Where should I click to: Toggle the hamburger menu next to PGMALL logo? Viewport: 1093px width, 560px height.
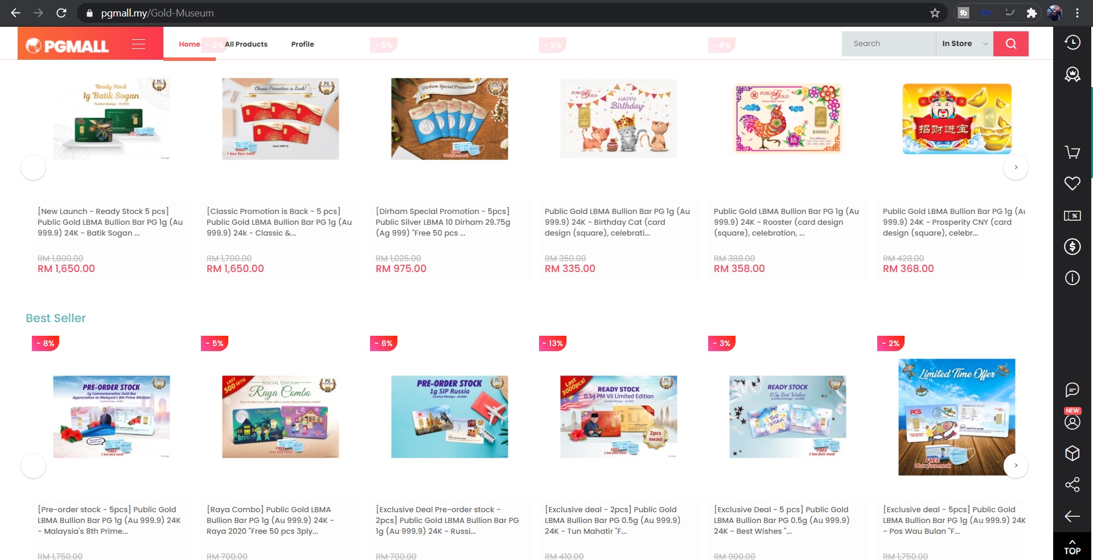(138, 44)
